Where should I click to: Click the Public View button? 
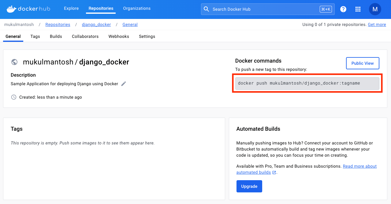[x=363, y=63]
